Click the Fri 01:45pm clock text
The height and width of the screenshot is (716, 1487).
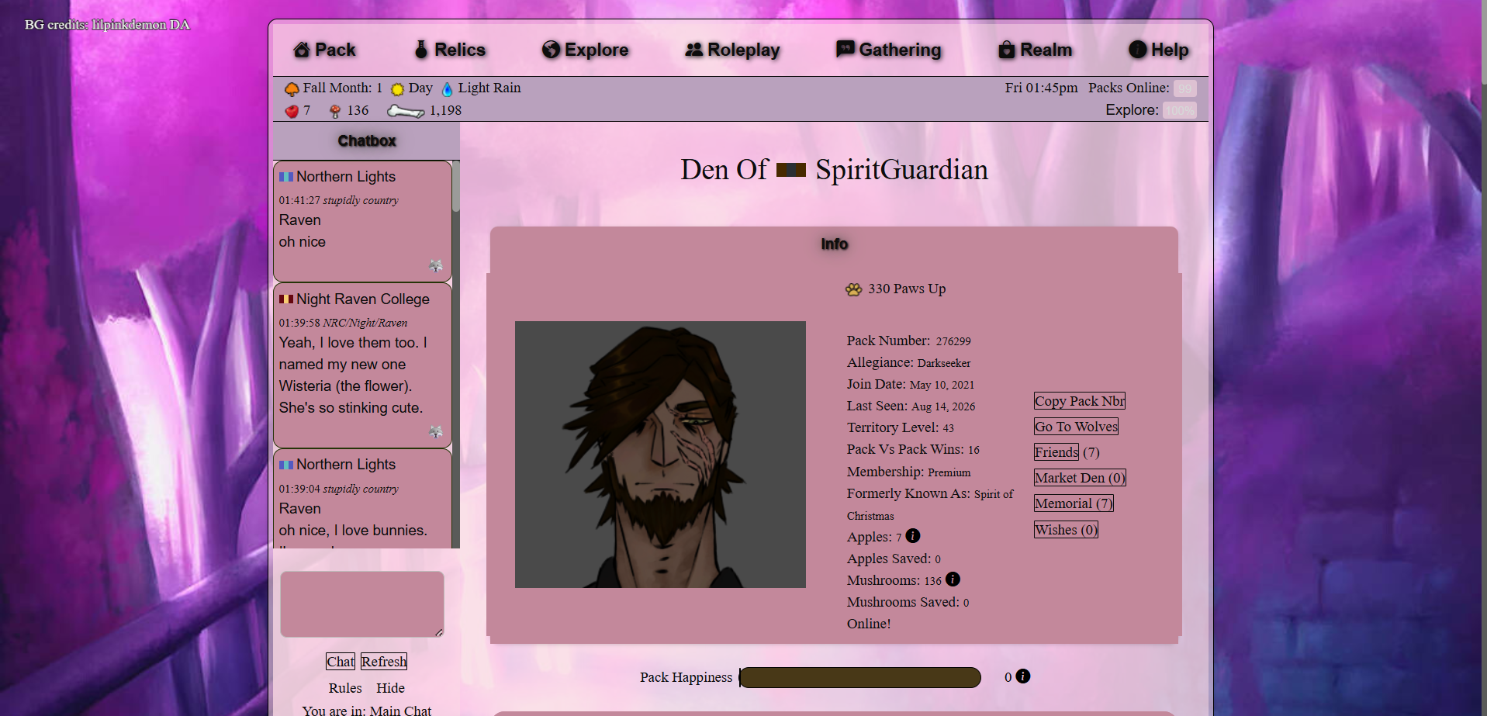[x=1041, y=88]
